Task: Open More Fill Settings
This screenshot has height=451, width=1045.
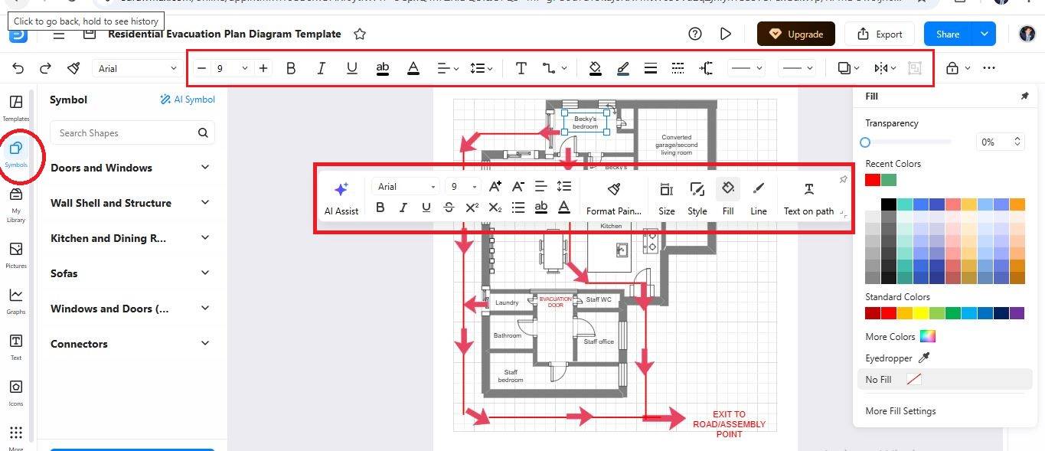Action: click(x=900, y=411)
